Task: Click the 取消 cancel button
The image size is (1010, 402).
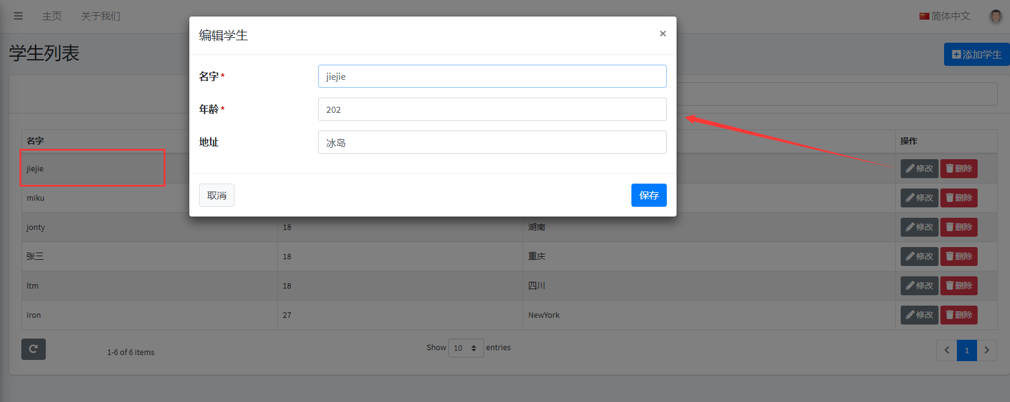Action: point(217,195)
